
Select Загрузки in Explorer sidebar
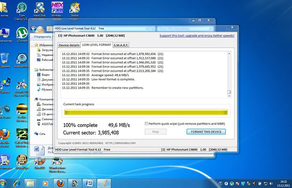(x=45, y=50)
